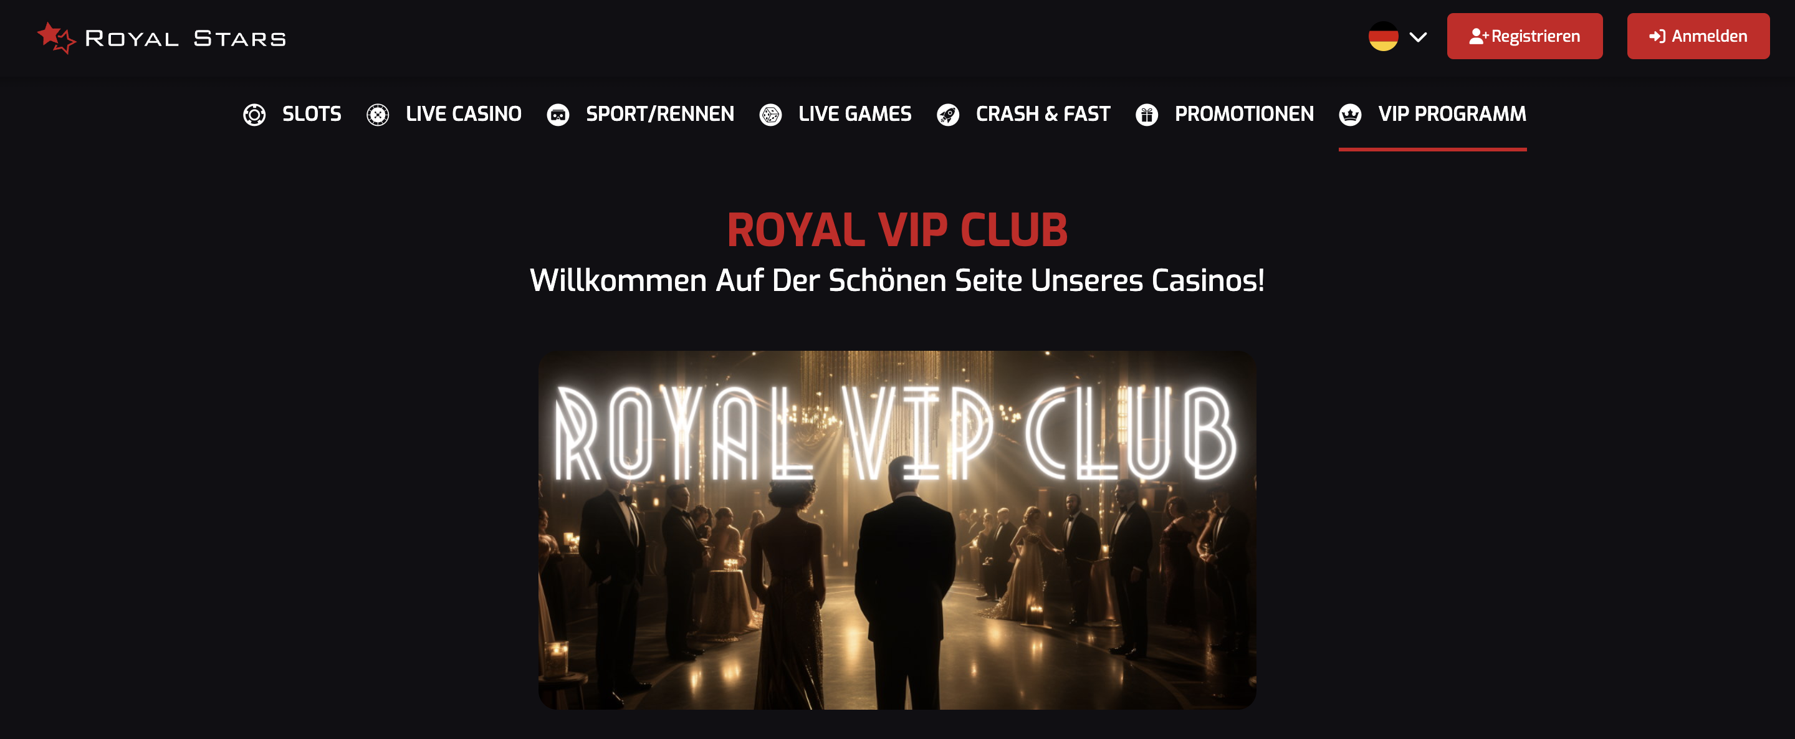1795x739 pixels.
Task: Click the Slots chip icon
Action: [x=254, y=114]
